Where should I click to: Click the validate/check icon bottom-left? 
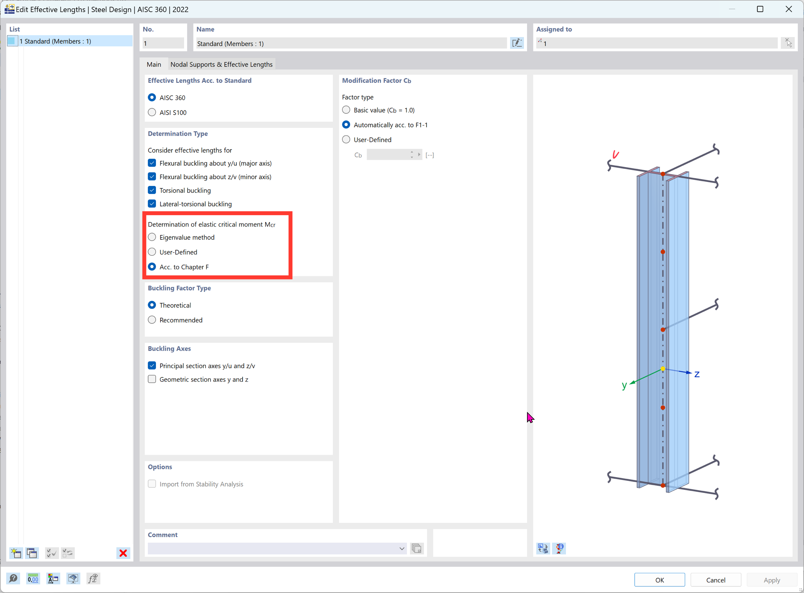(51, 553)
